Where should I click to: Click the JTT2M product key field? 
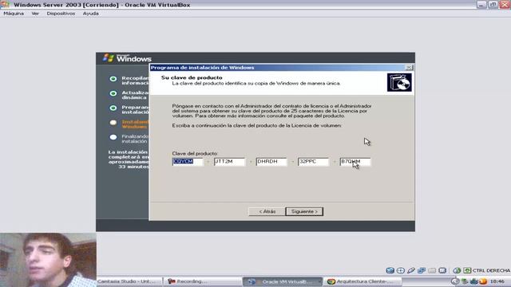[x=229, y=162]
